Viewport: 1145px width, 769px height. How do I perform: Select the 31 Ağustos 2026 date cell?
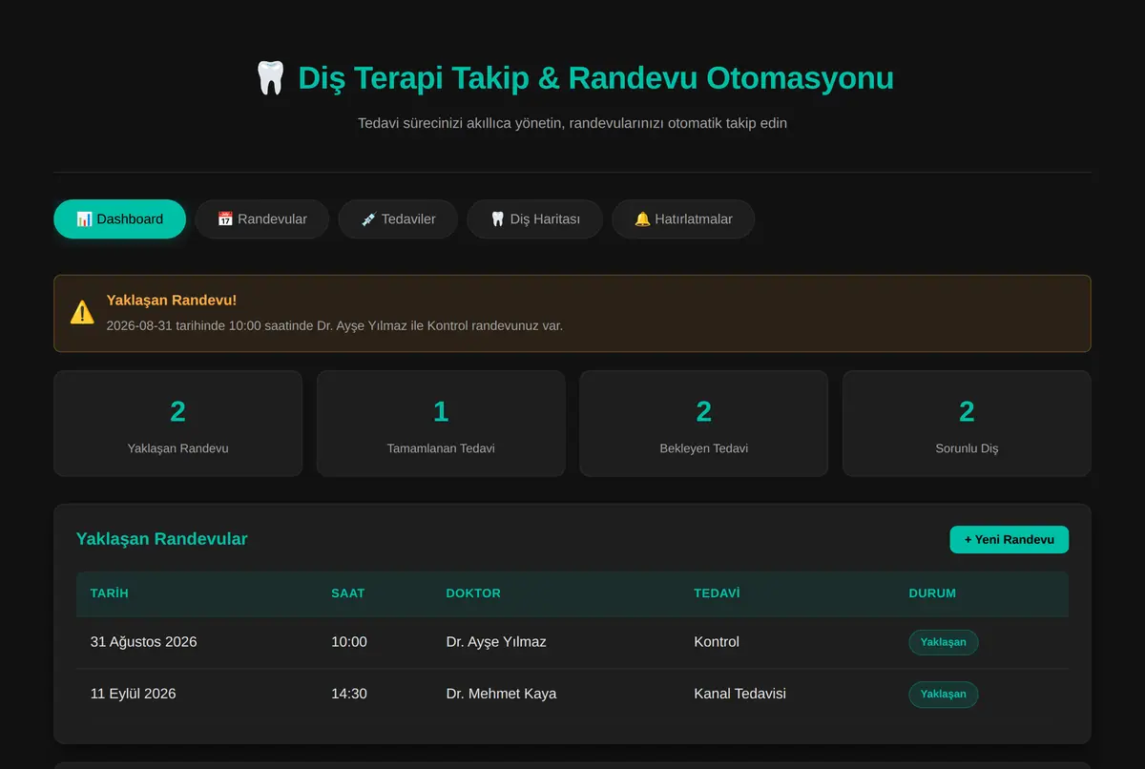coord(143,641)
